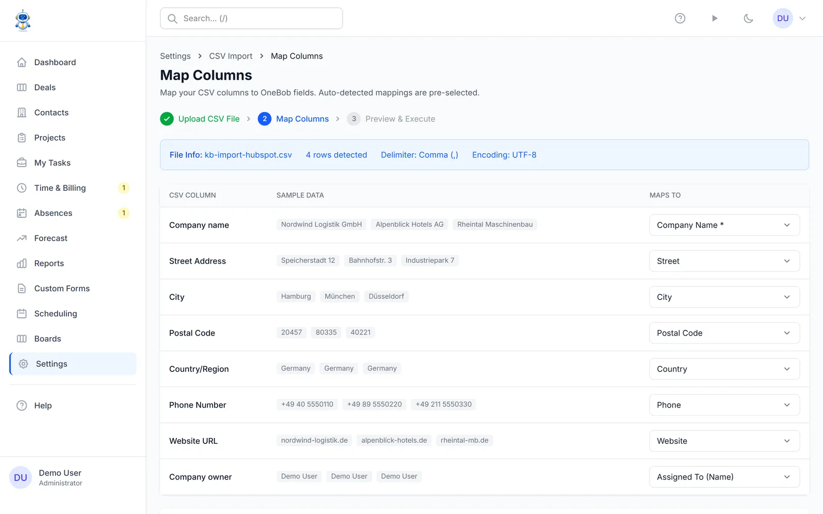The height and width of the screenshot is (514, 823).
Task: Open Time & Billing in the sidebar
Action: pyautogui.click(x=73, y=188)
